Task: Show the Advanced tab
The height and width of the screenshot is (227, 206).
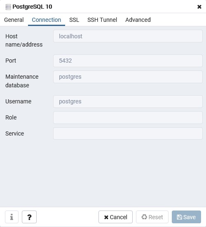Action: point(138,20)
